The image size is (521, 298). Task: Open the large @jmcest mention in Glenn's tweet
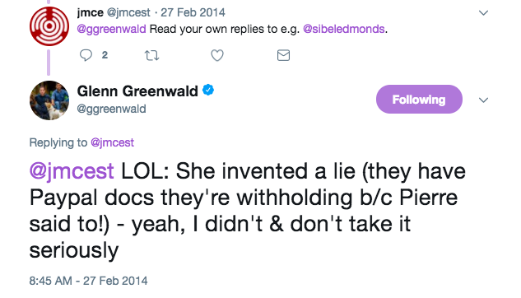point(72,172)
